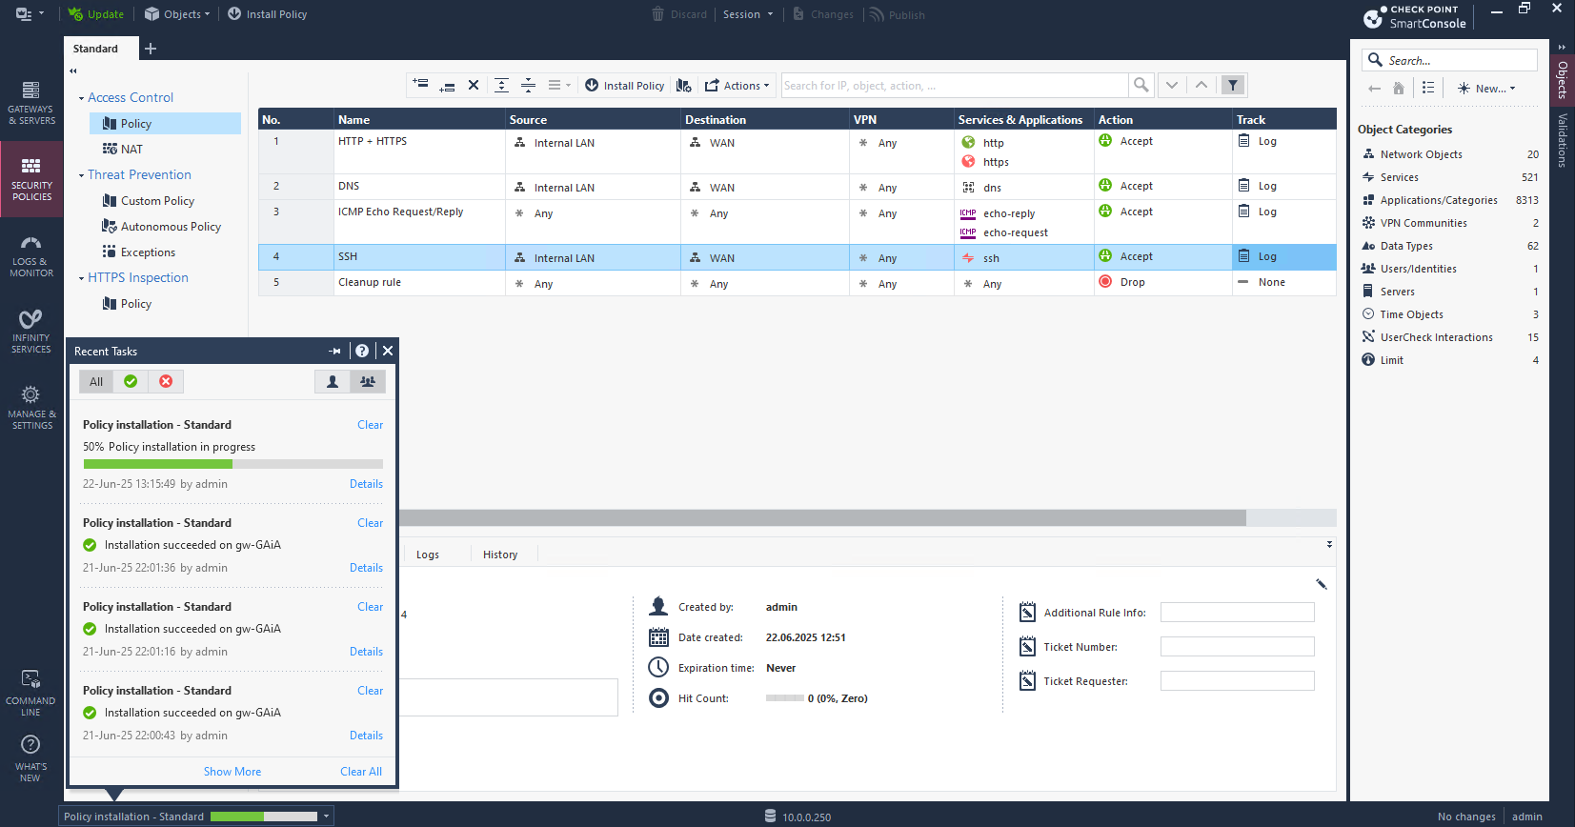Collapse the HTTPS Inspection tree section
Viewport: 1575px width, 827px height.
(x=81, y=278)
